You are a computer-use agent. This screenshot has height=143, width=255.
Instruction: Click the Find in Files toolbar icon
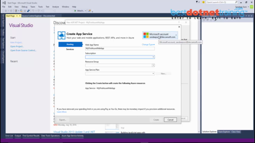tap(90, 11)
